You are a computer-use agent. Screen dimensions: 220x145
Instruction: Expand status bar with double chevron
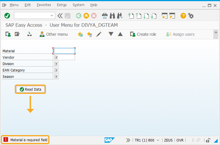pos(128,140)
